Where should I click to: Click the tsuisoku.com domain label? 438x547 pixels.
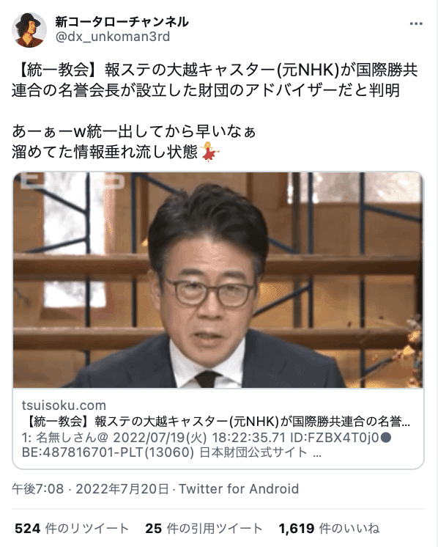[64, 405]
